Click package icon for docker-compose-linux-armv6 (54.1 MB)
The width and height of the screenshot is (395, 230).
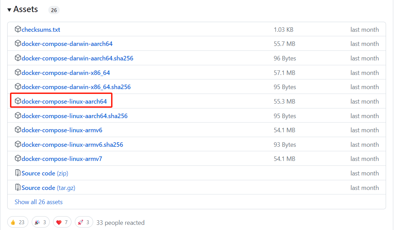click(18, 130)
